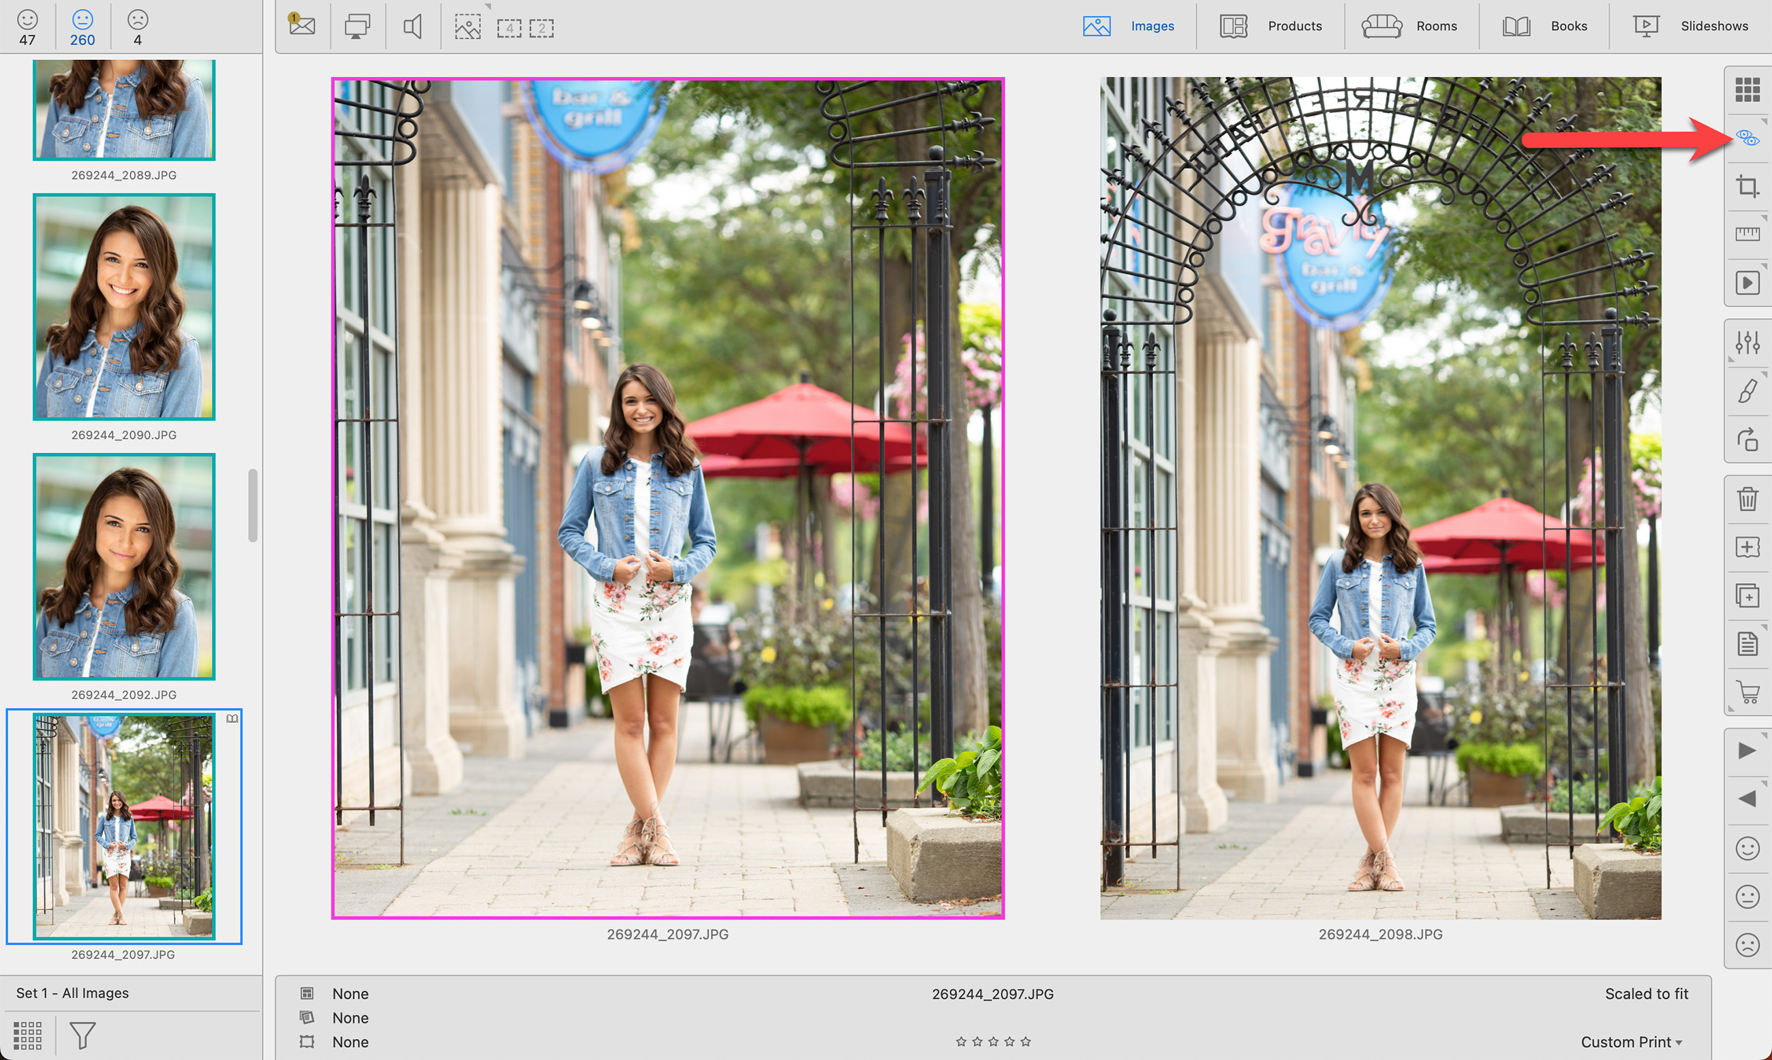This screenshot has height=1060, width=1772.
Task: Click the crop tool icon
Action: pos(1747,187)
